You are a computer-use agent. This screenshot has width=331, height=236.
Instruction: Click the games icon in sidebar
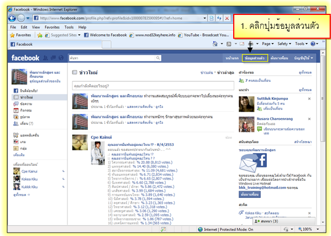tap(16, 141)
